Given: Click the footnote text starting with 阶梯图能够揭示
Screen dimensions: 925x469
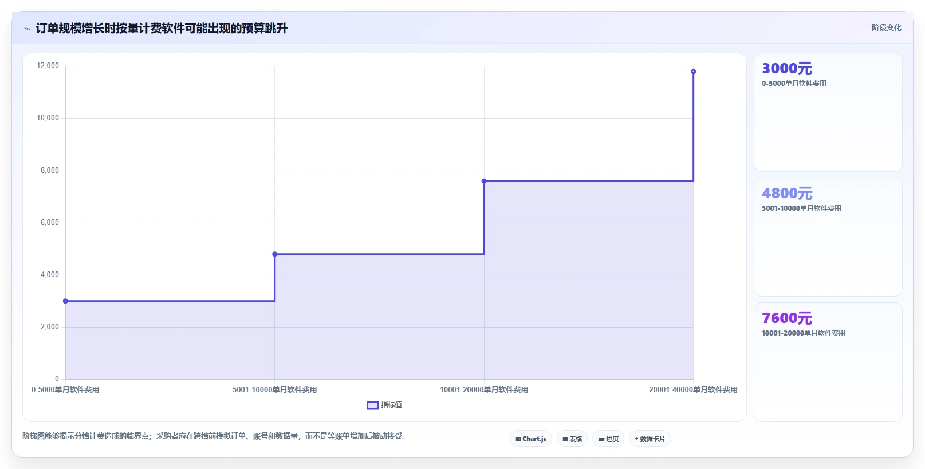Looking at the screenshot, I should point(215,436).
